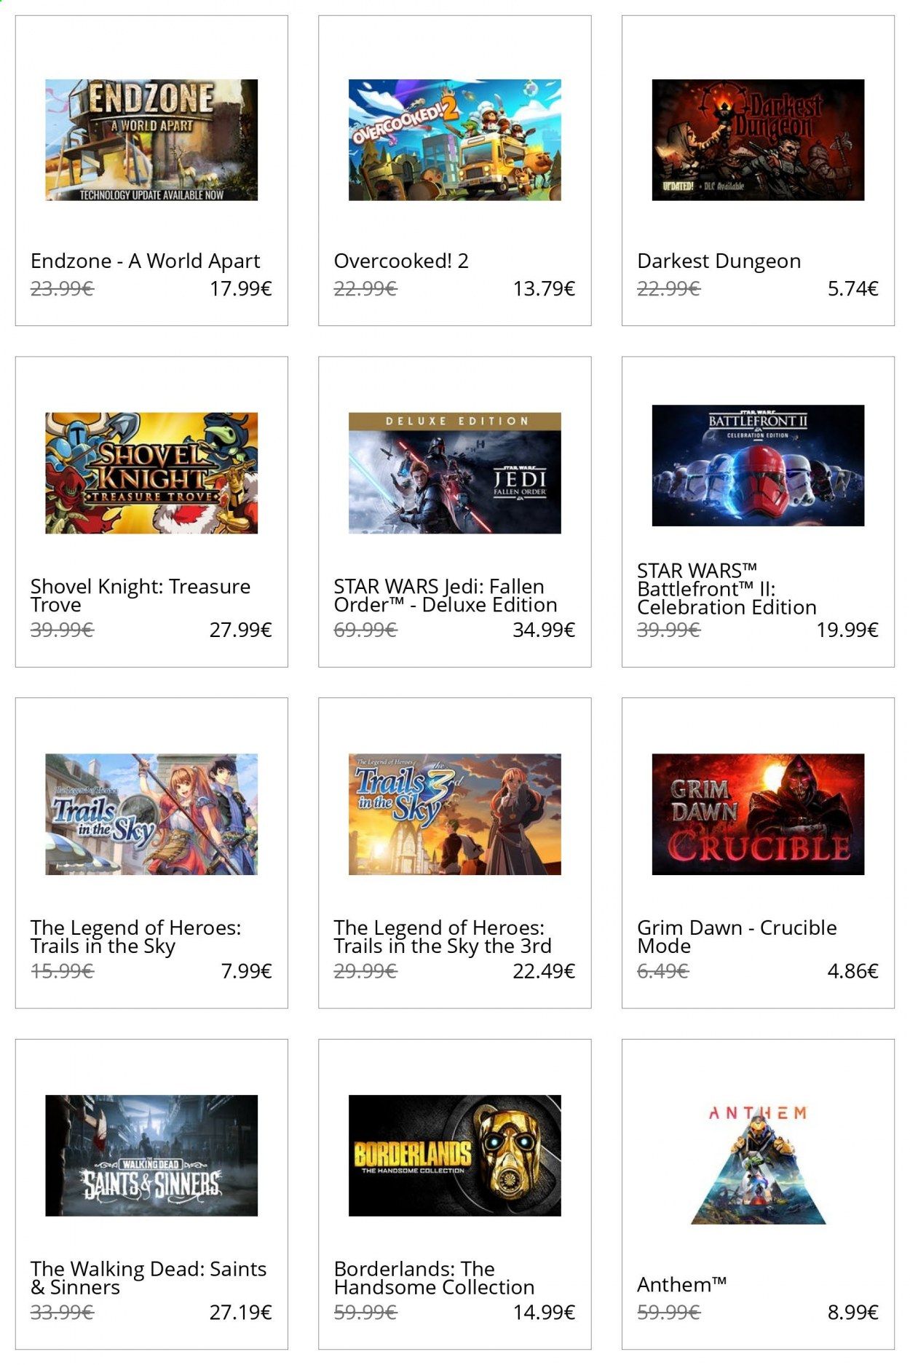The image size is (910, 1365).
Task: Select Darkest Dungeon crossed-out 22.99€ price
Action: (668, 289)
